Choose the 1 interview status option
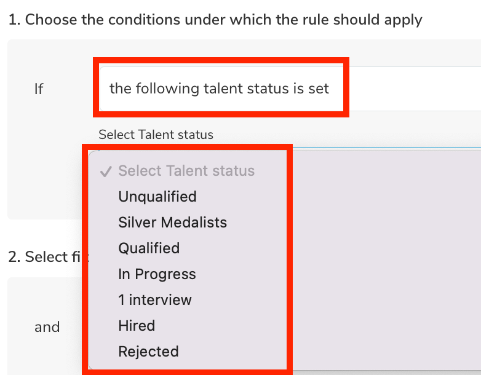Screen dimensions: 481x375 (x=155, y=300)
